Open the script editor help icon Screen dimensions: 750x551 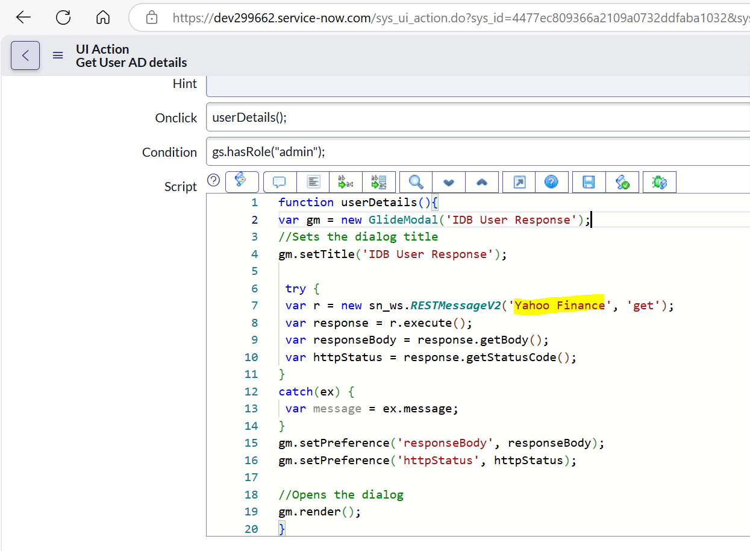(552, 181)
